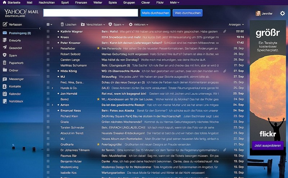Select the checkbox for Carsten Lange's email
This screenshot has width=288, height=178.
tap(48, 60)
